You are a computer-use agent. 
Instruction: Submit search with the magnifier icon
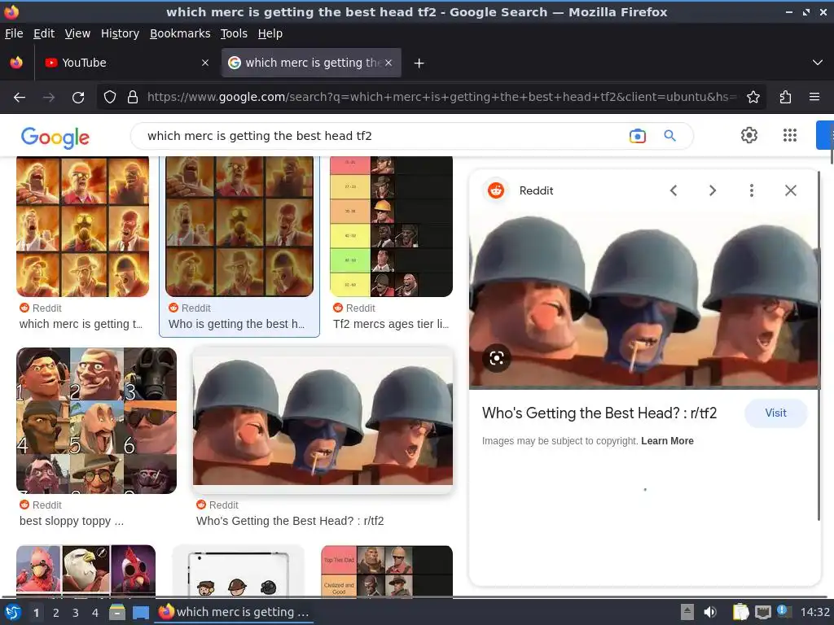pos(670,136)
